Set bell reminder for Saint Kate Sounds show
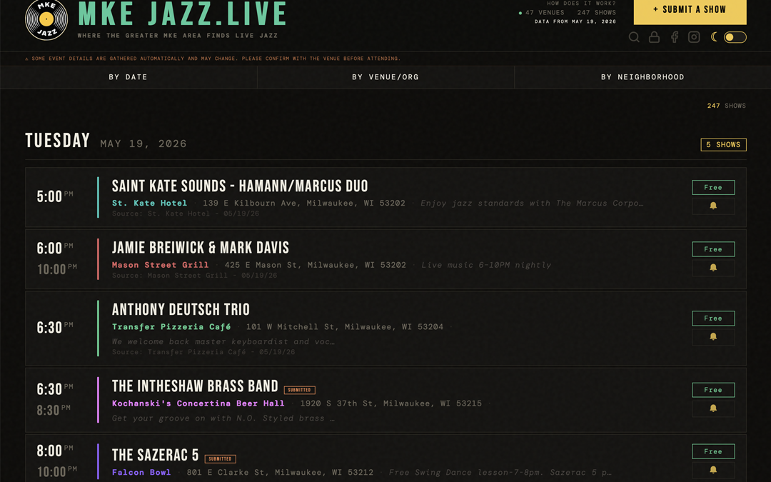 point(713,206)
